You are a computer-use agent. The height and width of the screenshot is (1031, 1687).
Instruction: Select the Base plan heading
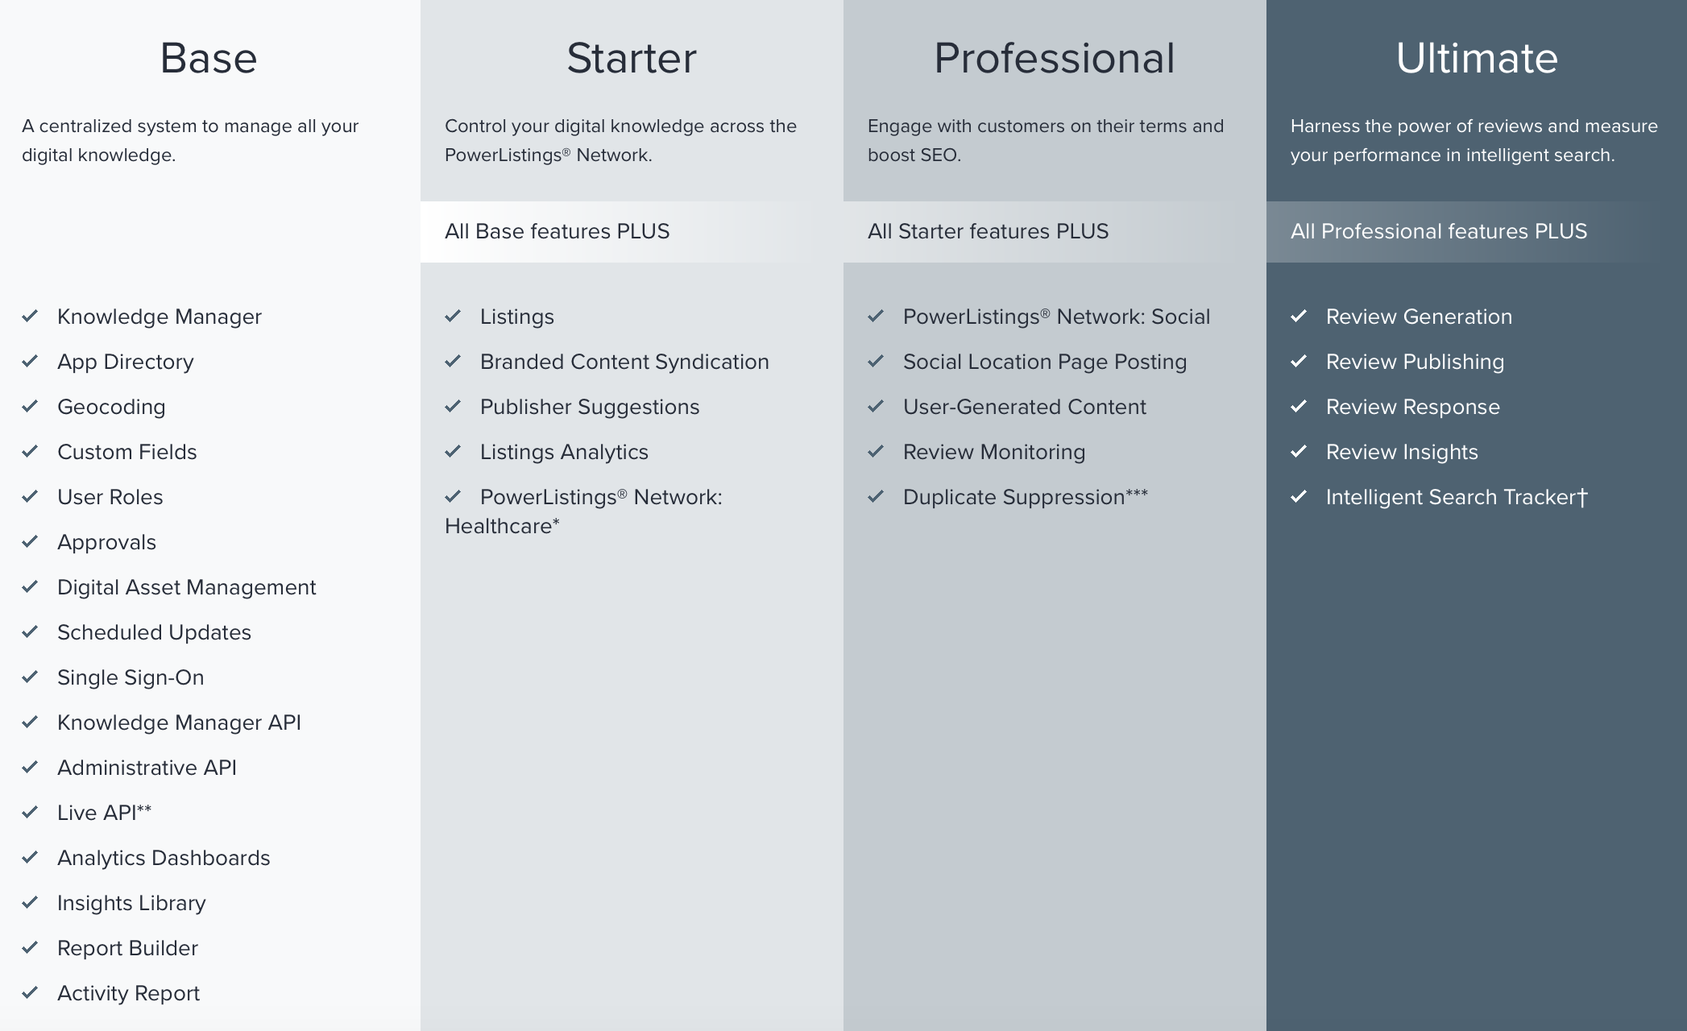(x=209, y=58)
